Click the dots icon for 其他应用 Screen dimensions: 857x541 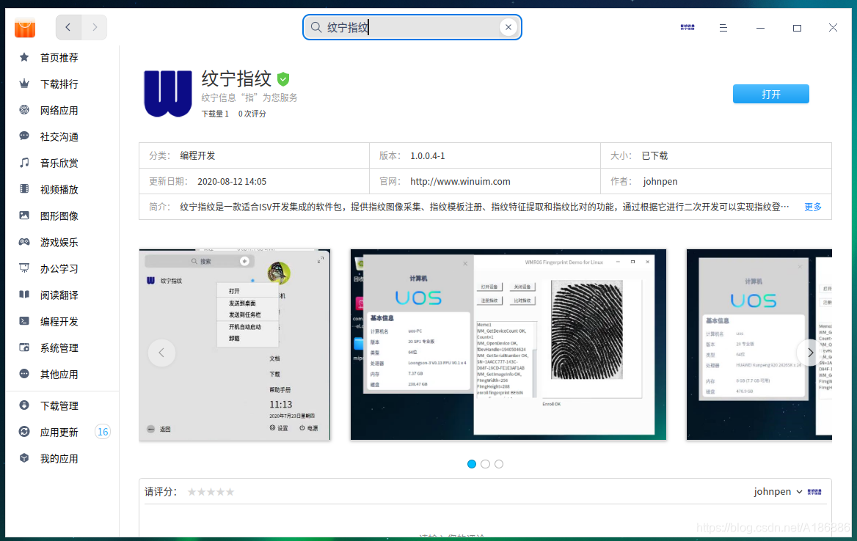coord(24,374)
